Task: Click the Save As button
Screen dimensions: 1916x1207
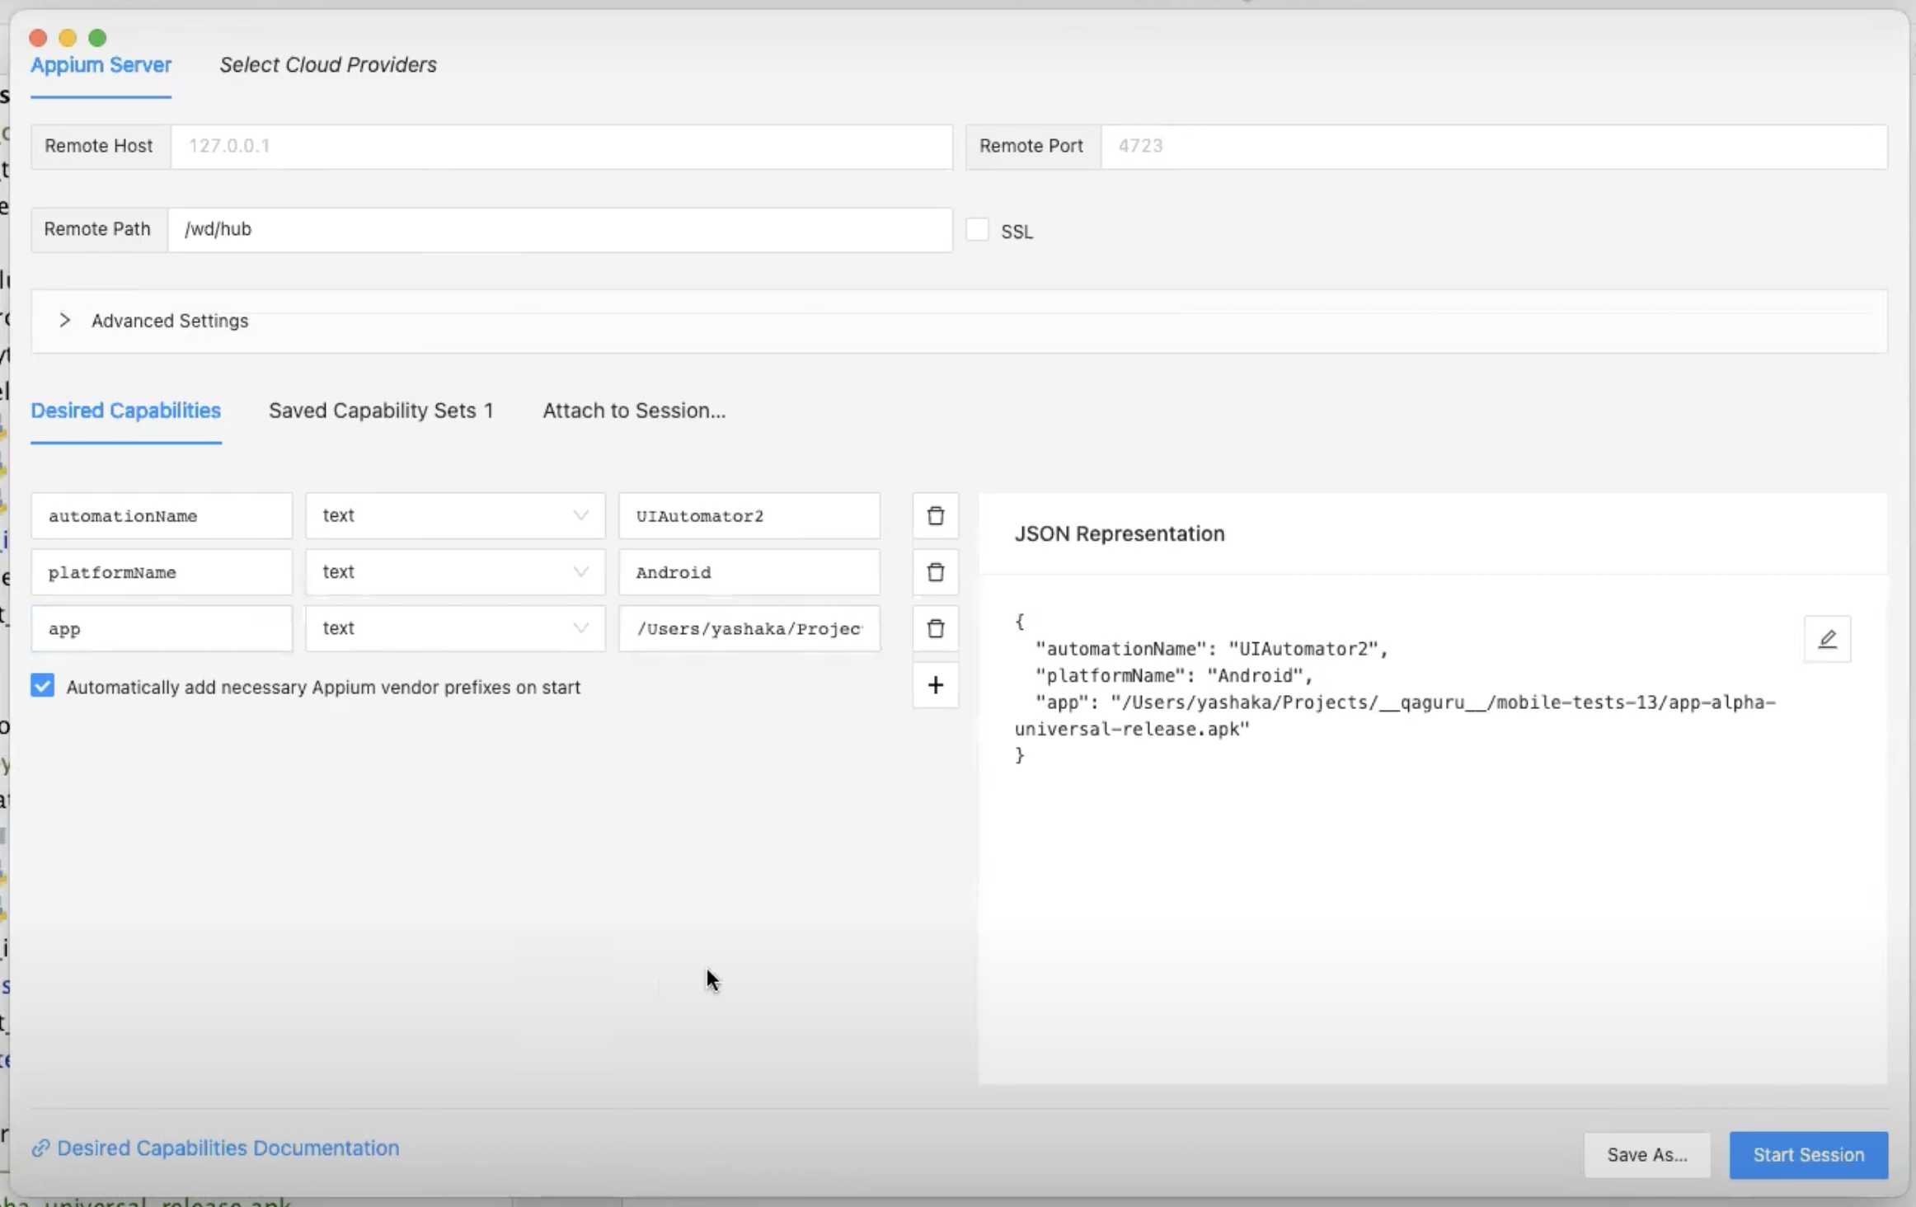Action: coord(1646,1154)
